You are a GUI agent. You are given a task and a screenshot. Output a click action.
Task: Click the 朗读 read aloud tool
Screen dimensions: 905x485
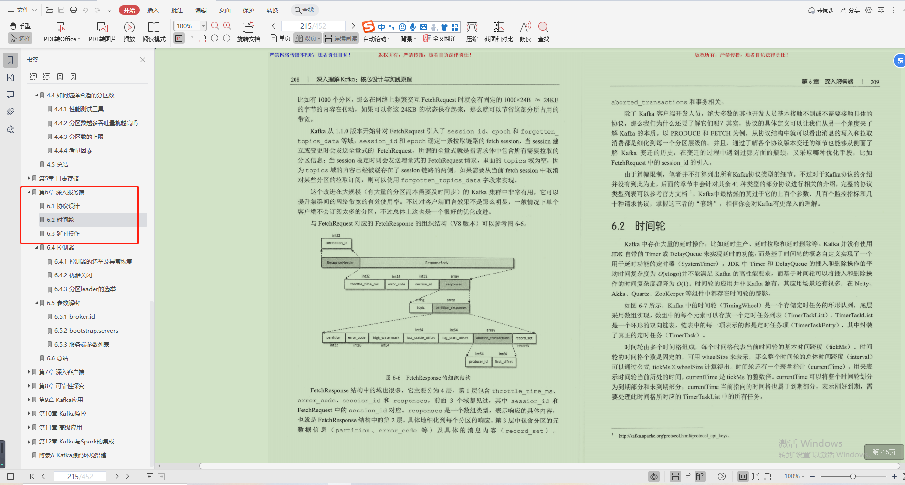point(526,32)
